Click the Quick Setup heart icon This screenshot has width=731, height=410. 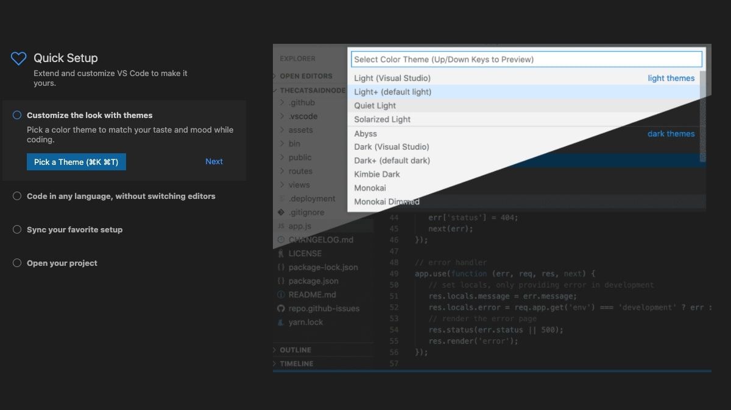(19, 58)
